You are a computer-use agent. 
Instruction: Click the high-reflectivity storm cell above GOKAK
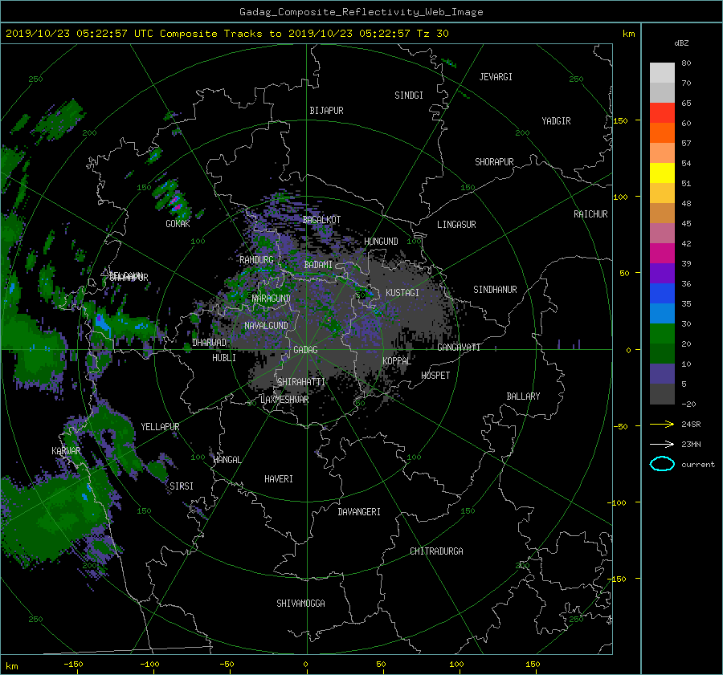pos(175,201)
